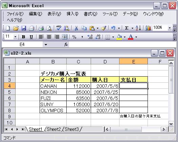Expand the Name Box dropdown arrow
Screen dimensions: 178x142
[x=46, y=45]
